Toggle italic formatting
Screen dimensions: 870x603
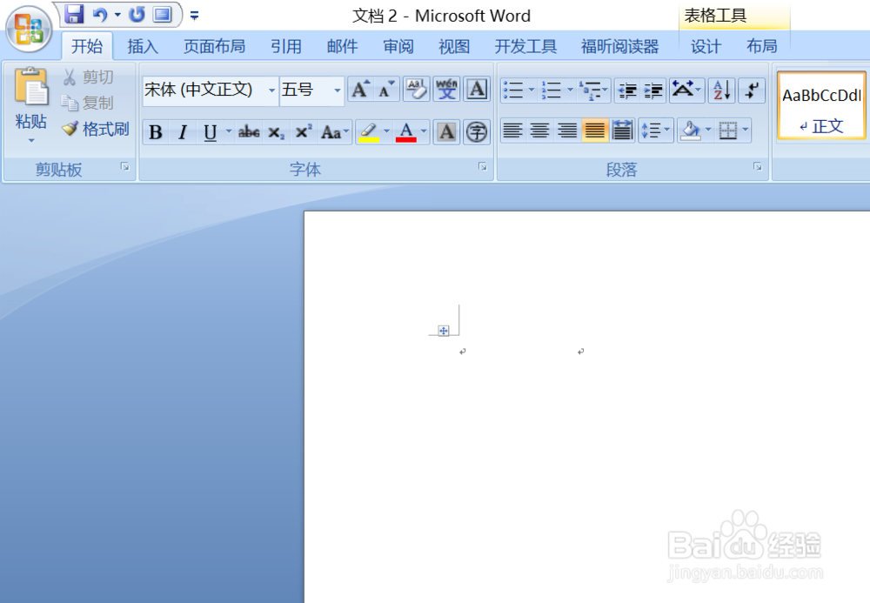point(183,132)
